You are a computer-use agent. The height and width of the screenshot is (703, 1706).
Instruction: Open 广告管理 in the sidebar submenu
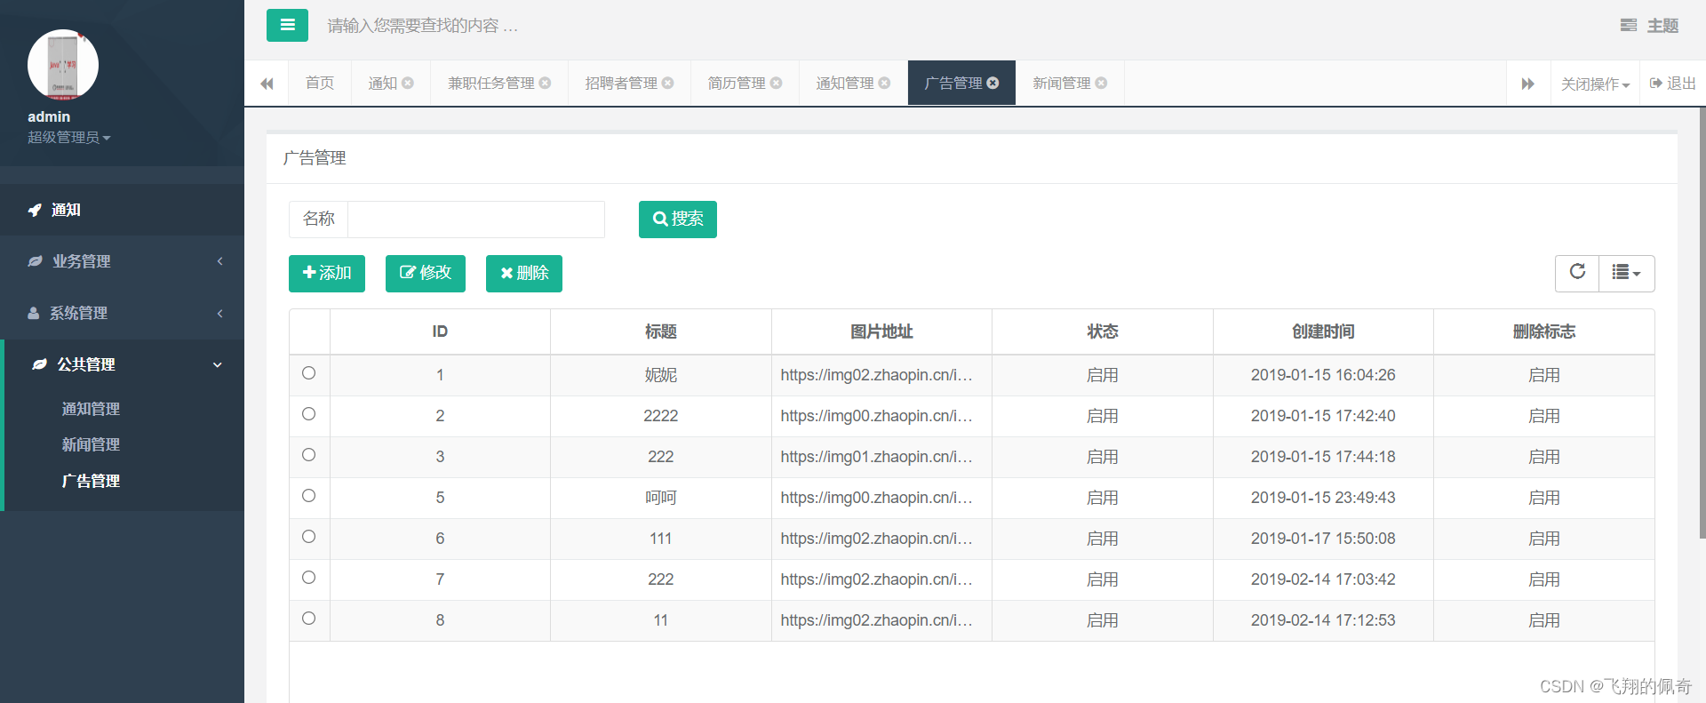click(91, 481)
